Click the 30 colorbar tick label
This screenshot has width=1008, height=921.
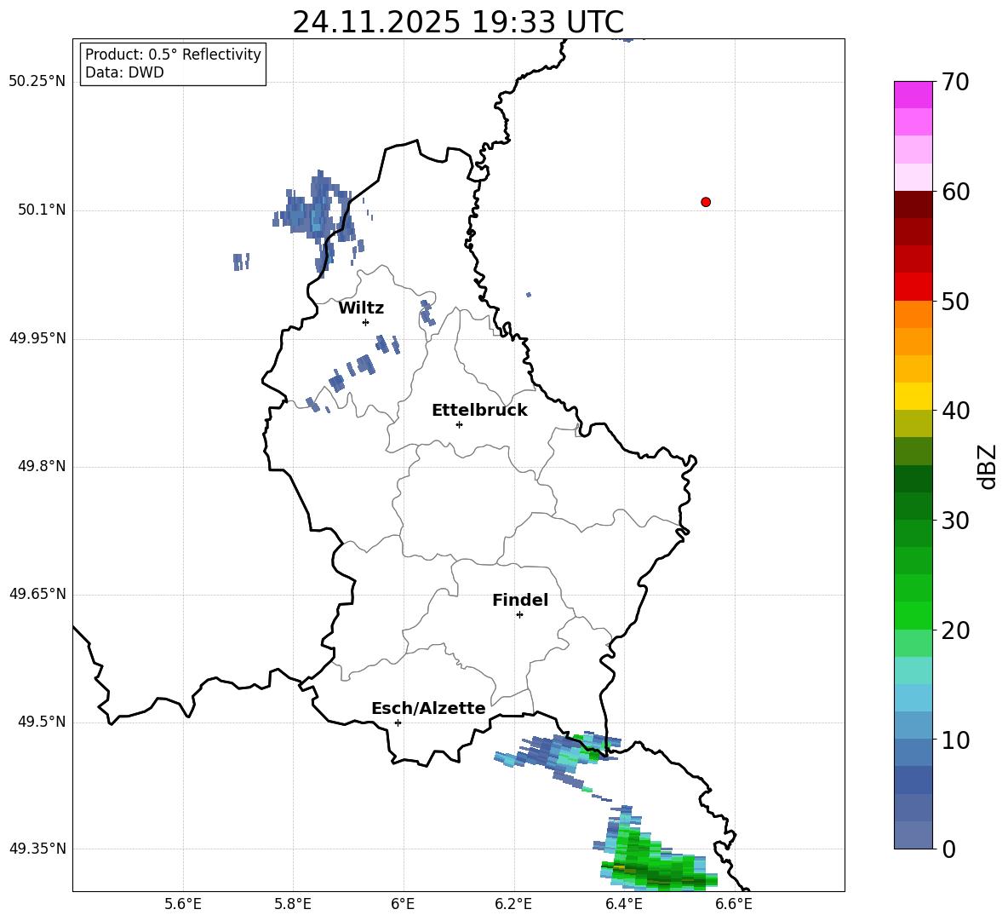tap(955, 521)
